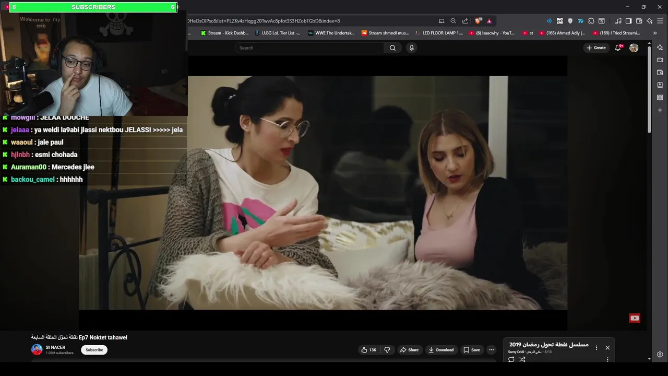The image size is (668, 376).
Task: Click the music note media control icon
Action: [618, 21]
